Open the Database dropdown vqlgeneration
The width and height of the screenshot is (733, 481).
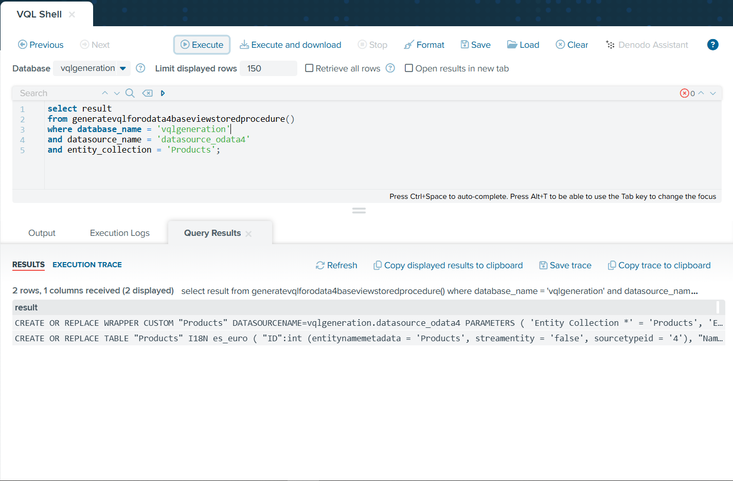[92, 68]
